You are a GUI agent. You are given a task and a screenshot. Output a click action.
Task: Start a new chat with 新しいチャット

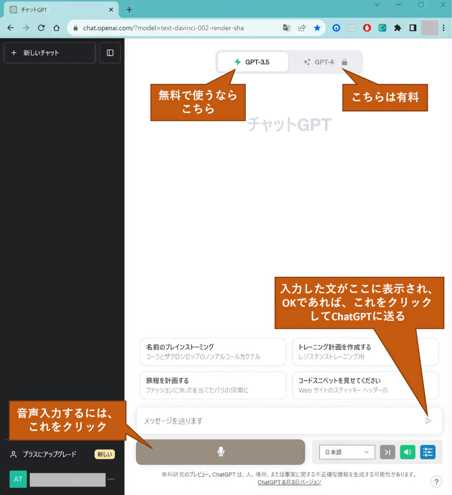50,53
